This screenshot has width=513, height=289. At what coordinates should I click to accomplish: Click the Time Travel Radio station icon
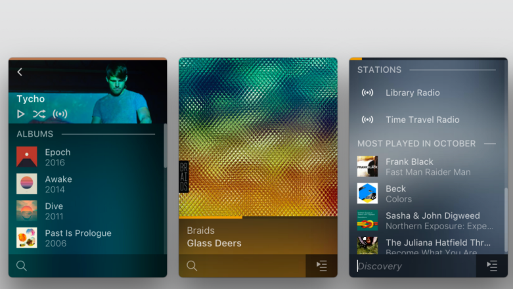pos(367,120)
